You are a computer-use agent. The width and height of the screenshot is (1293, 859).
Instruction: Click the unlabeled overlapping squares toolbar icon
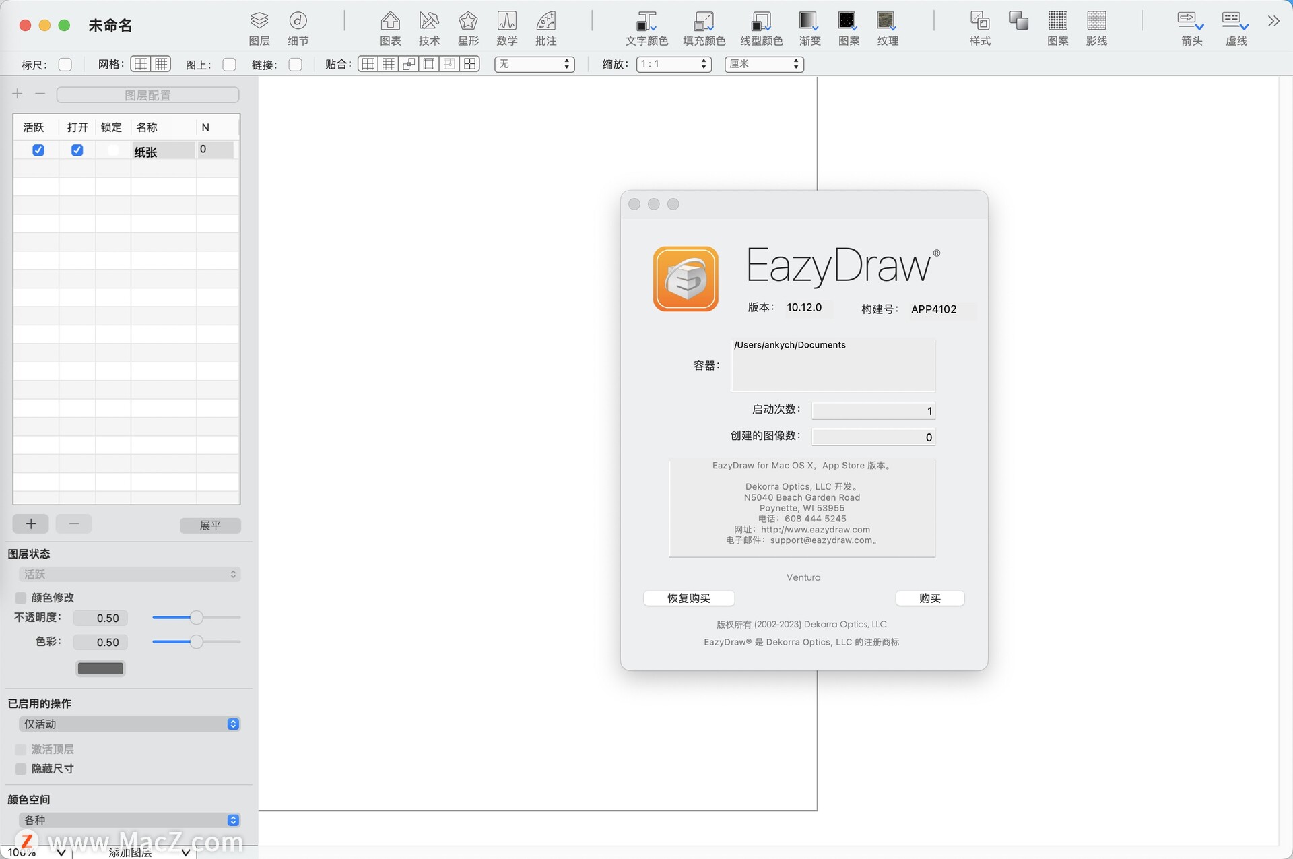(1019, 21)
